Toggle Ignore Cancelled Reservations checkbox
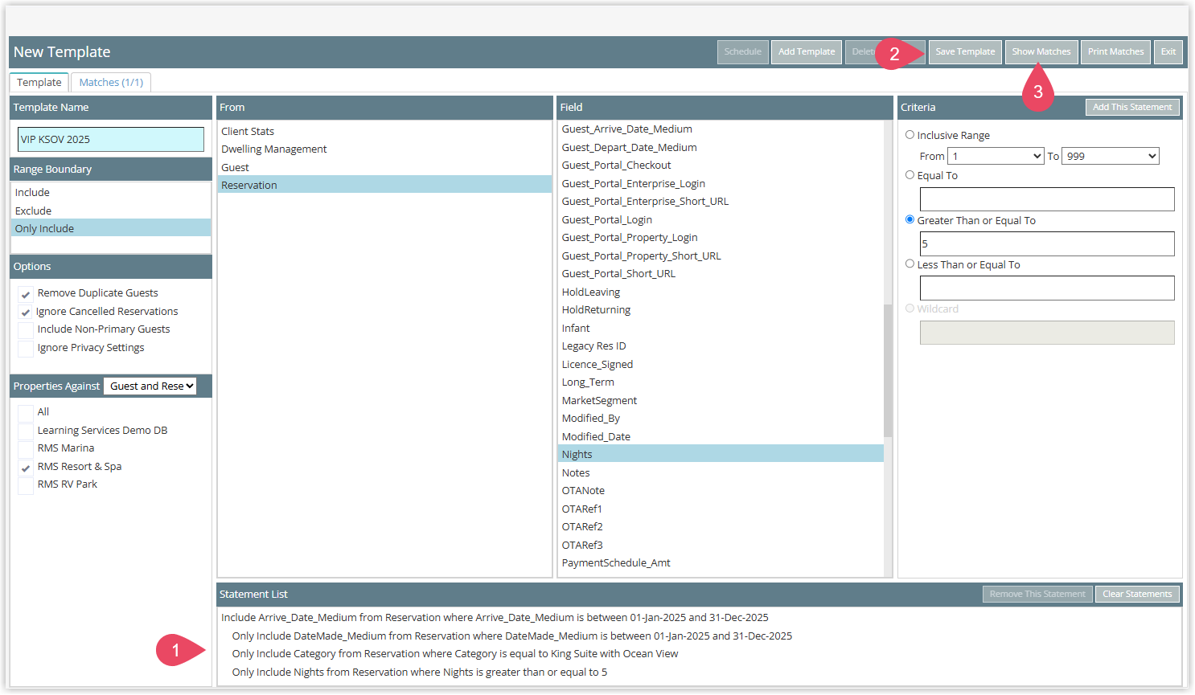Screen dimensions: 1195x695 point(26,312)
